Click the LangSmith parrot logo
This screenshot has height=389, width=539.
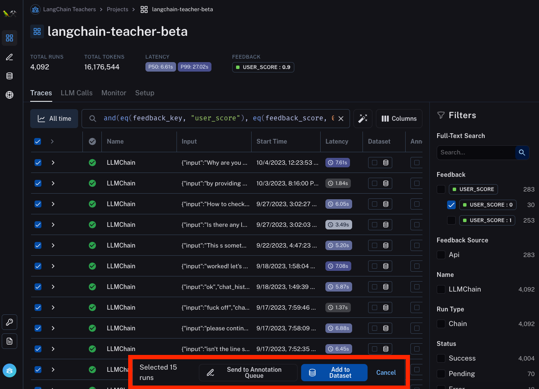click(x=9, y=13)
